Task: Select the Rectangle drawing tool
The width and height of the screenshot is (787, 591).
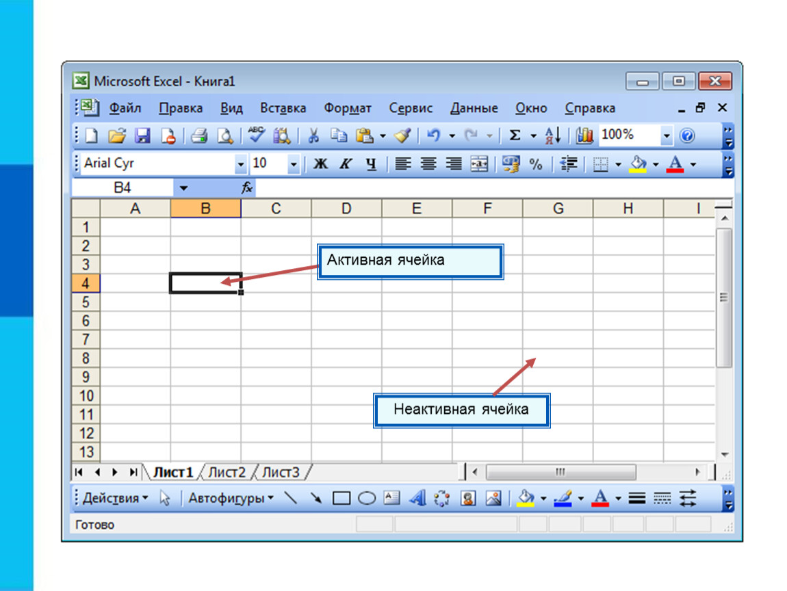Action: (x=341, y=498)
